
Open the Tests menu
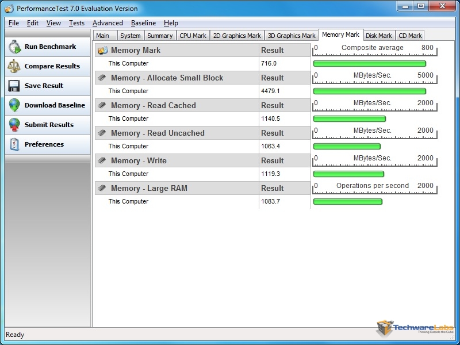pyautogui.click(x=76, y=23)
